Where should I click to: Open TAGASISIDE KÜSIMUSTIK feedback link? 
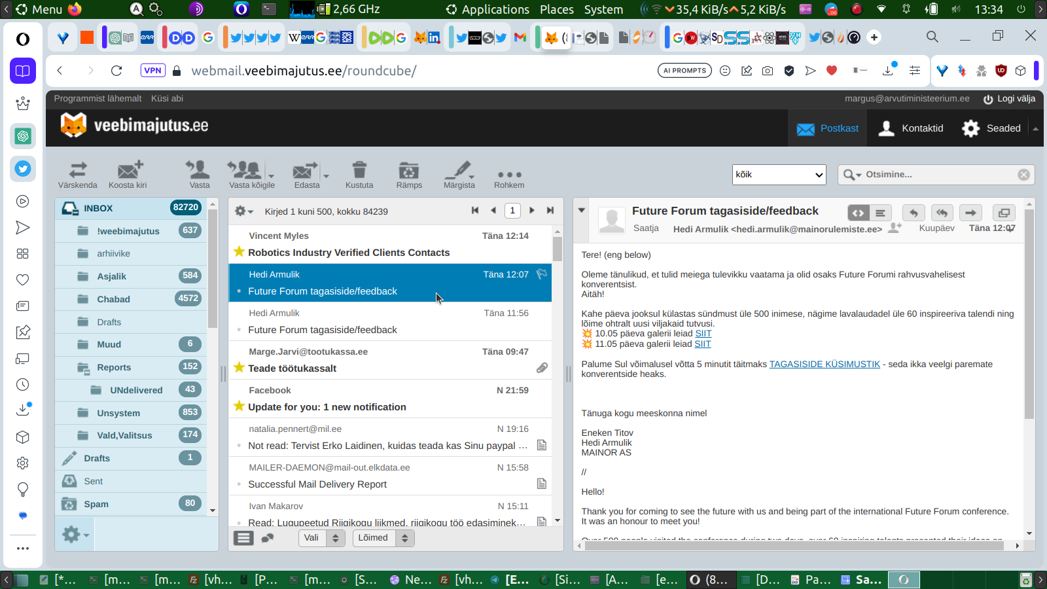(825, 364)
